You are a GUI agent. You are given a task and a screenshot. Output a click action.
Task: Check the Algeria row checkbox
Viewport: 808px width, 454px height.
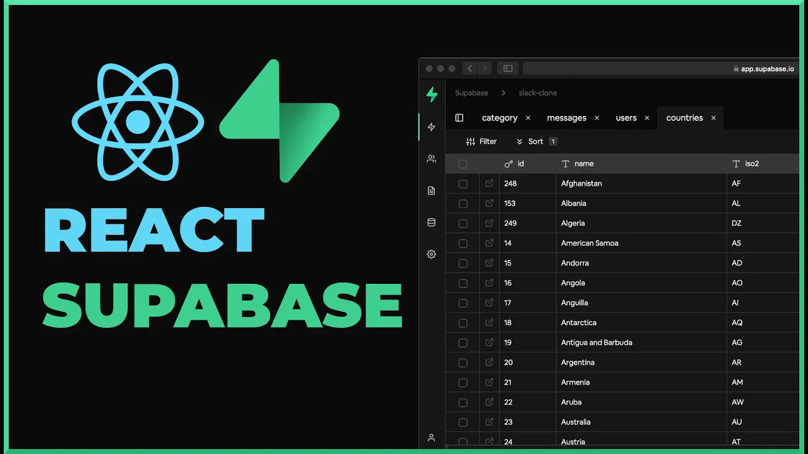click(x=463, y=224)
